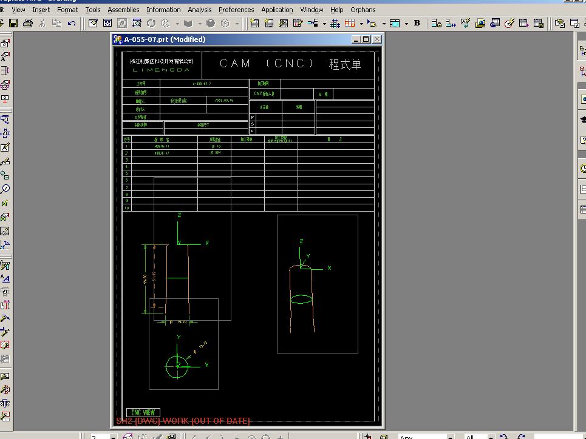Open the Insert menu
The width and height of the screenshot is (586, 439).
tap(41, 10)
